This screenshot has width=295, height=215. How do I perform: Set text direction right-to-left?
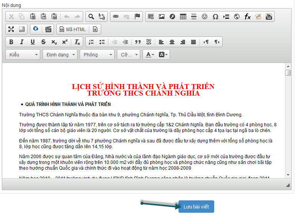click(x=217, y=42)
